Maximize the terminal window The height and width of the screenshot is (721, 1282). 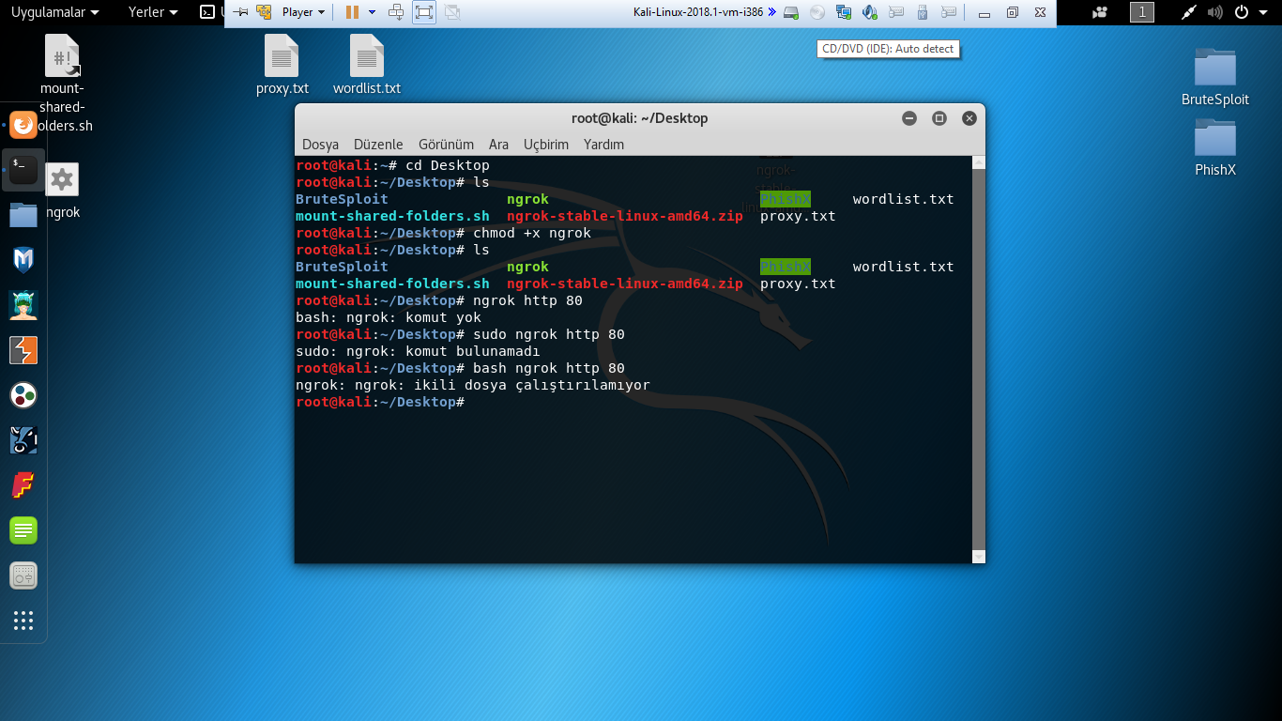[x=939, y=118]
